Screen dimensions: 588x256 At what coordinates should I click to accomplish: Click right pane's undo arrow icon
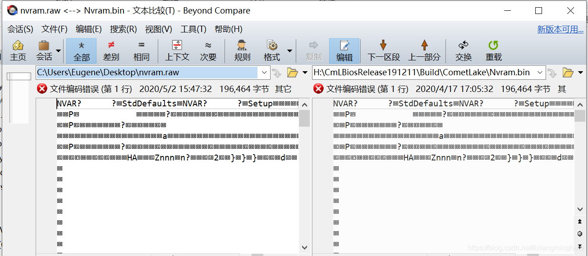(x=552, y=73)
